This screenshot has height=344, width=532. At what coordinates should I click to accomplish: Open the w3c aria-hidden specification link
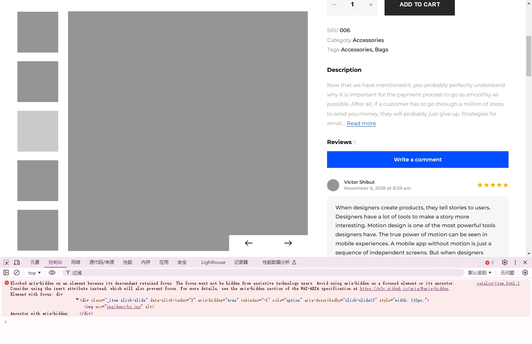(404, 288)
